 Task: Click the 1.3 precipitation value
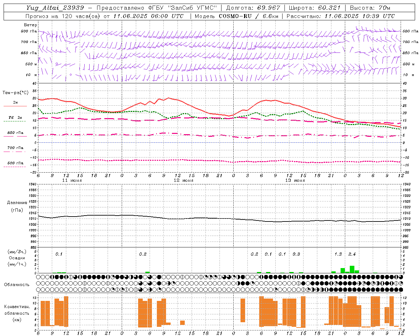(338, 254)
